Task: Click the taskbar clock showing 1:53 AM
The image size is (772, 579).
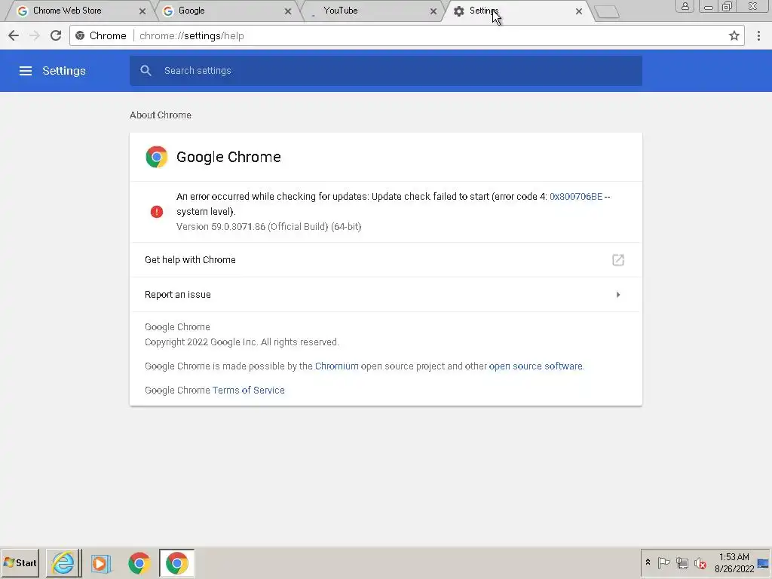Action: coord(734,562)
